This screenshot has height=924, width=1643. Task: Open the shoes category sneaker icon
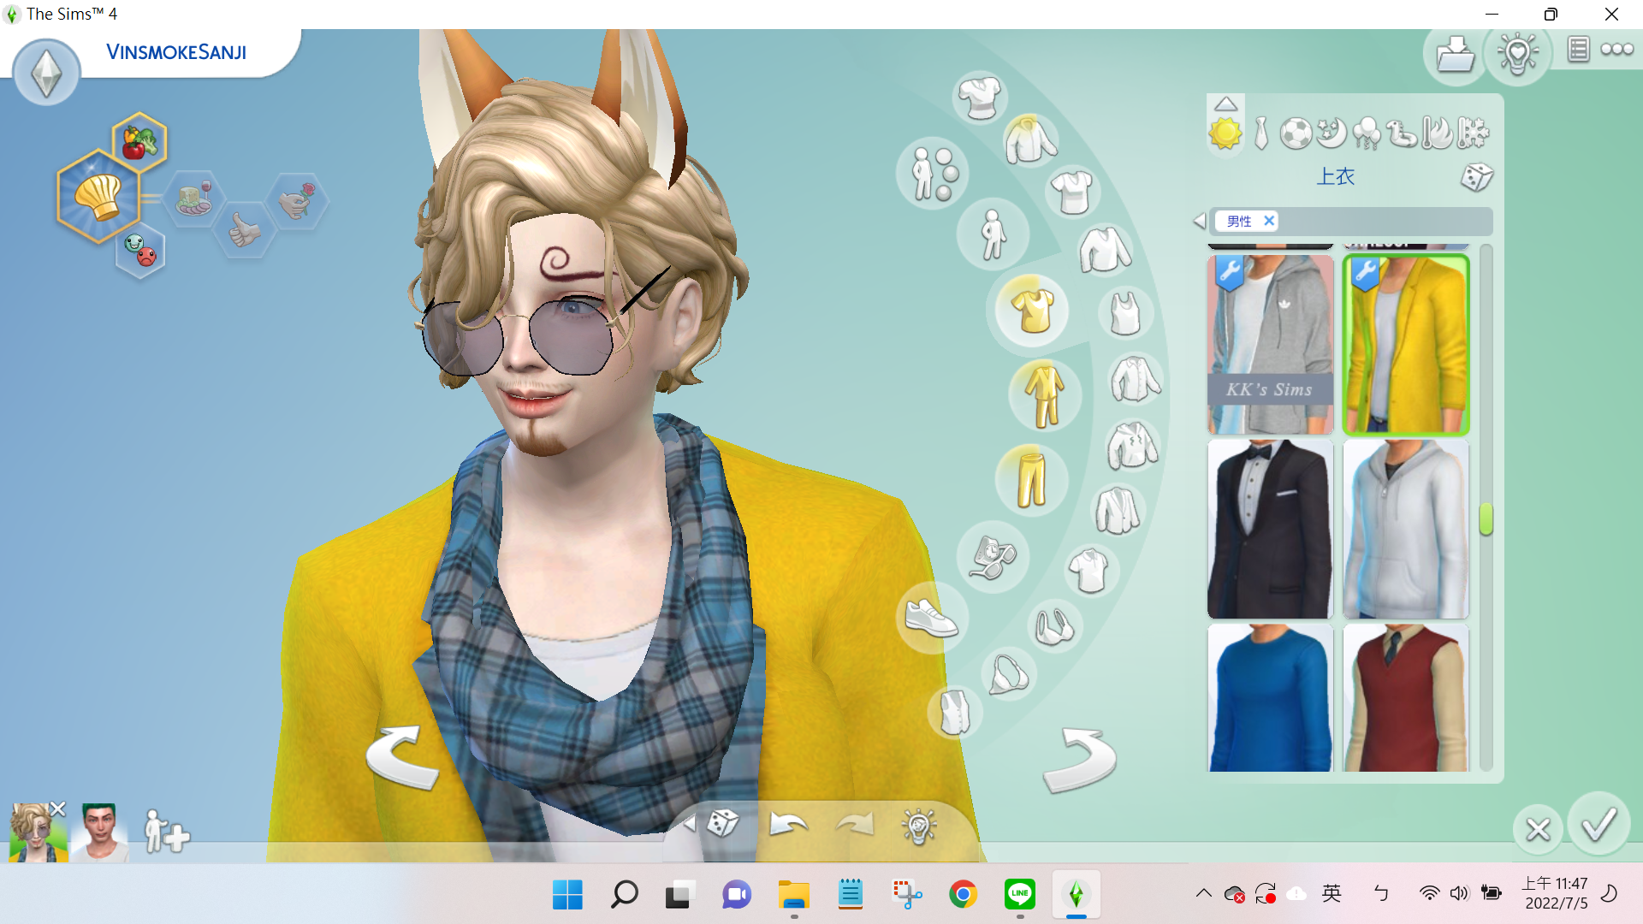coord(932,618)
